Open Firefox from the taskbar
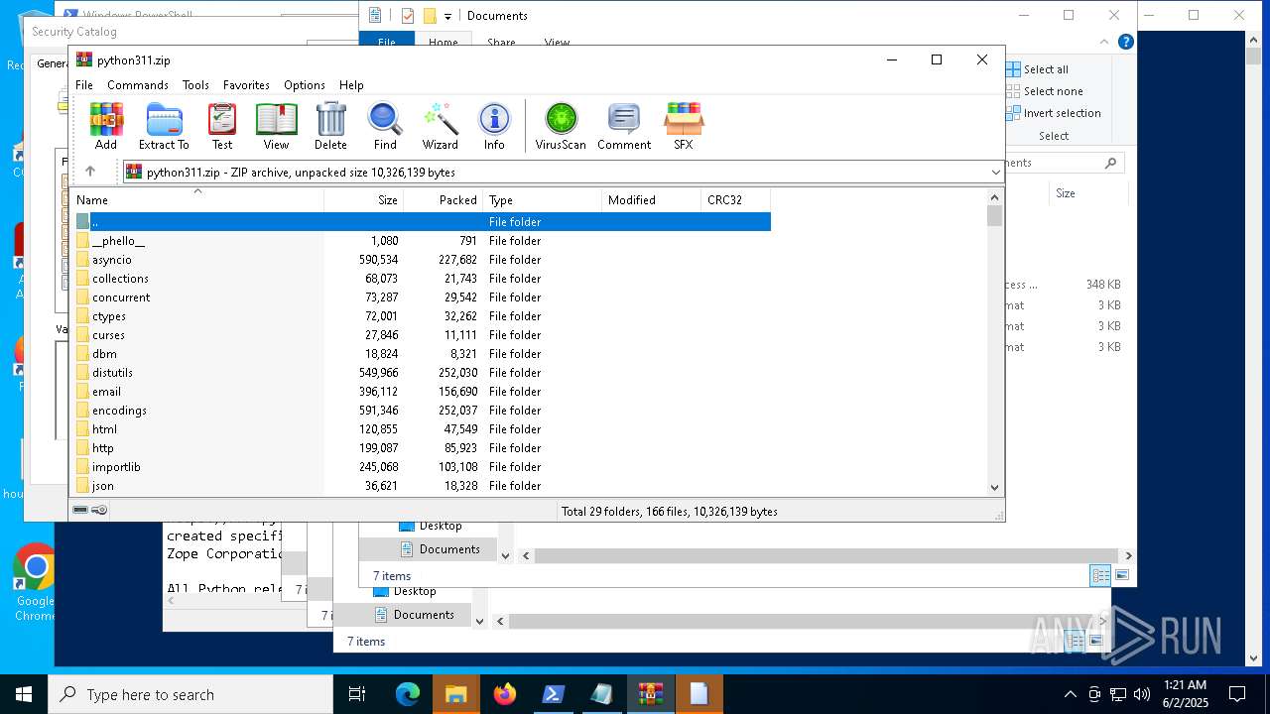Screen dimensions: 1270x714 (x=505, y=694)
